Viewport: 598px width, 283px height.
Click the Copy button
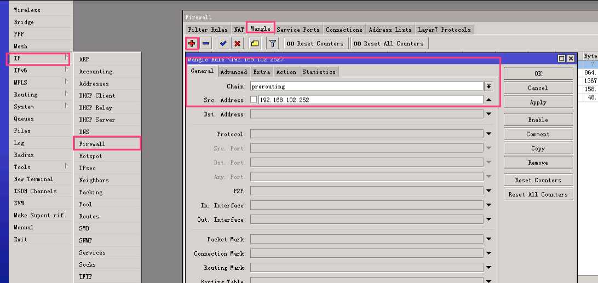tap(538, 148)
